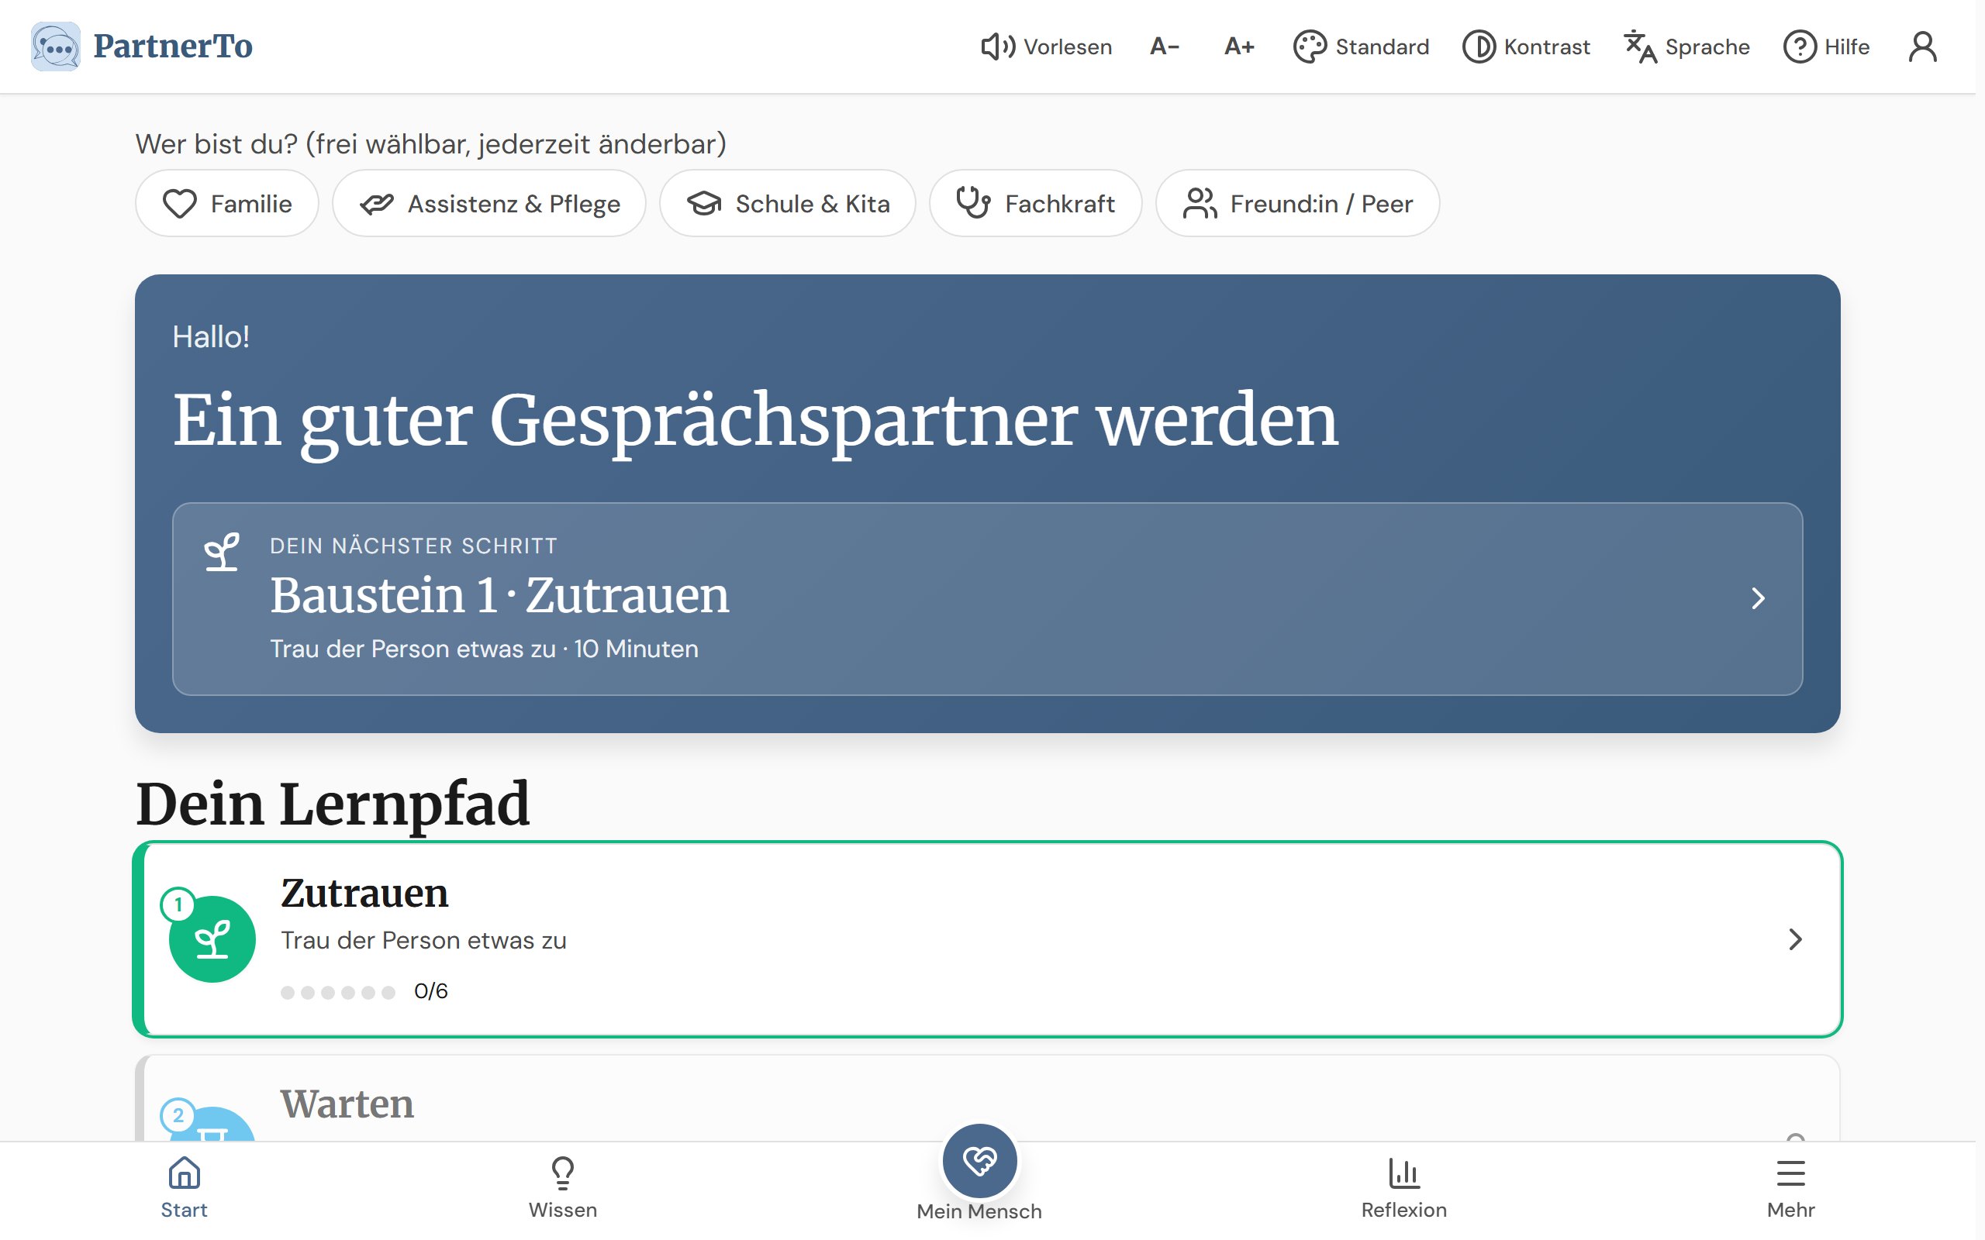Open the PartnerTo home title link

[x=173, y=46]
